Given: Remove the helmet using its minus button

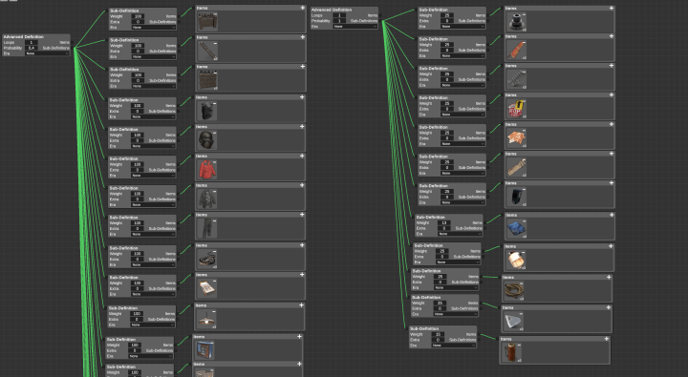Looking at the screenshot, I should 215,133.
